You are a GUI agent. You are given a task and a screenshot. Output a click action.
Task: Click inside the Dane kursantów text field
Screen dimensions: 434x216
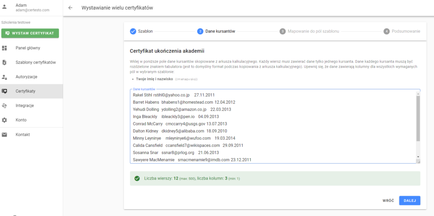coord(273,126)
